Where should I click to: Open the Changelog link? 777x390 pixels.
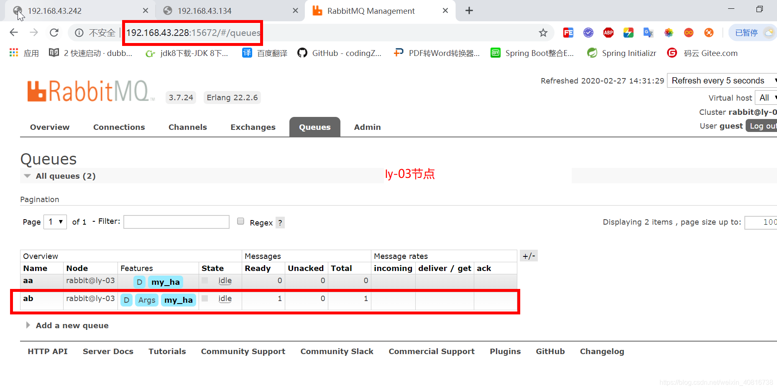(602, 351)
